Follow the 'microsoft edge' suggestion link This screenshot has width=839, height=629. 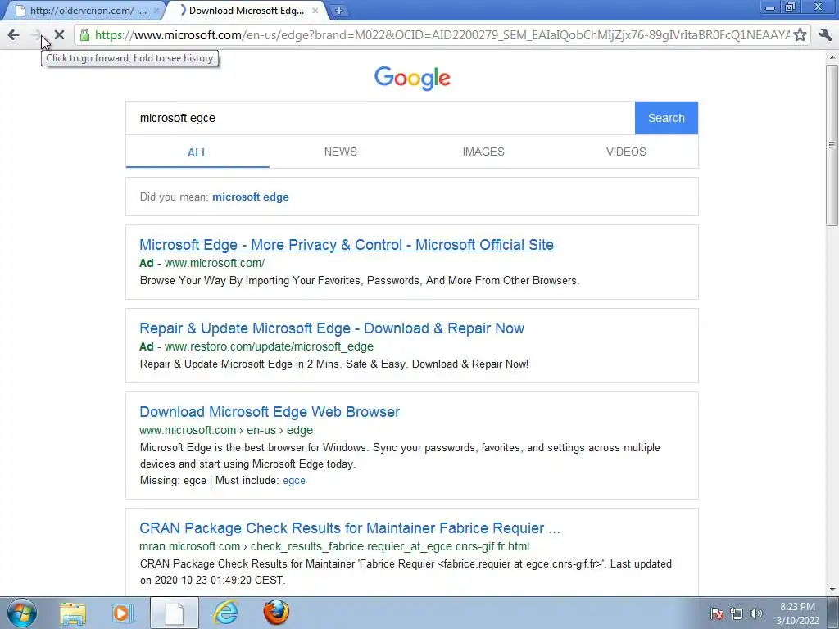tap(251, 197)
